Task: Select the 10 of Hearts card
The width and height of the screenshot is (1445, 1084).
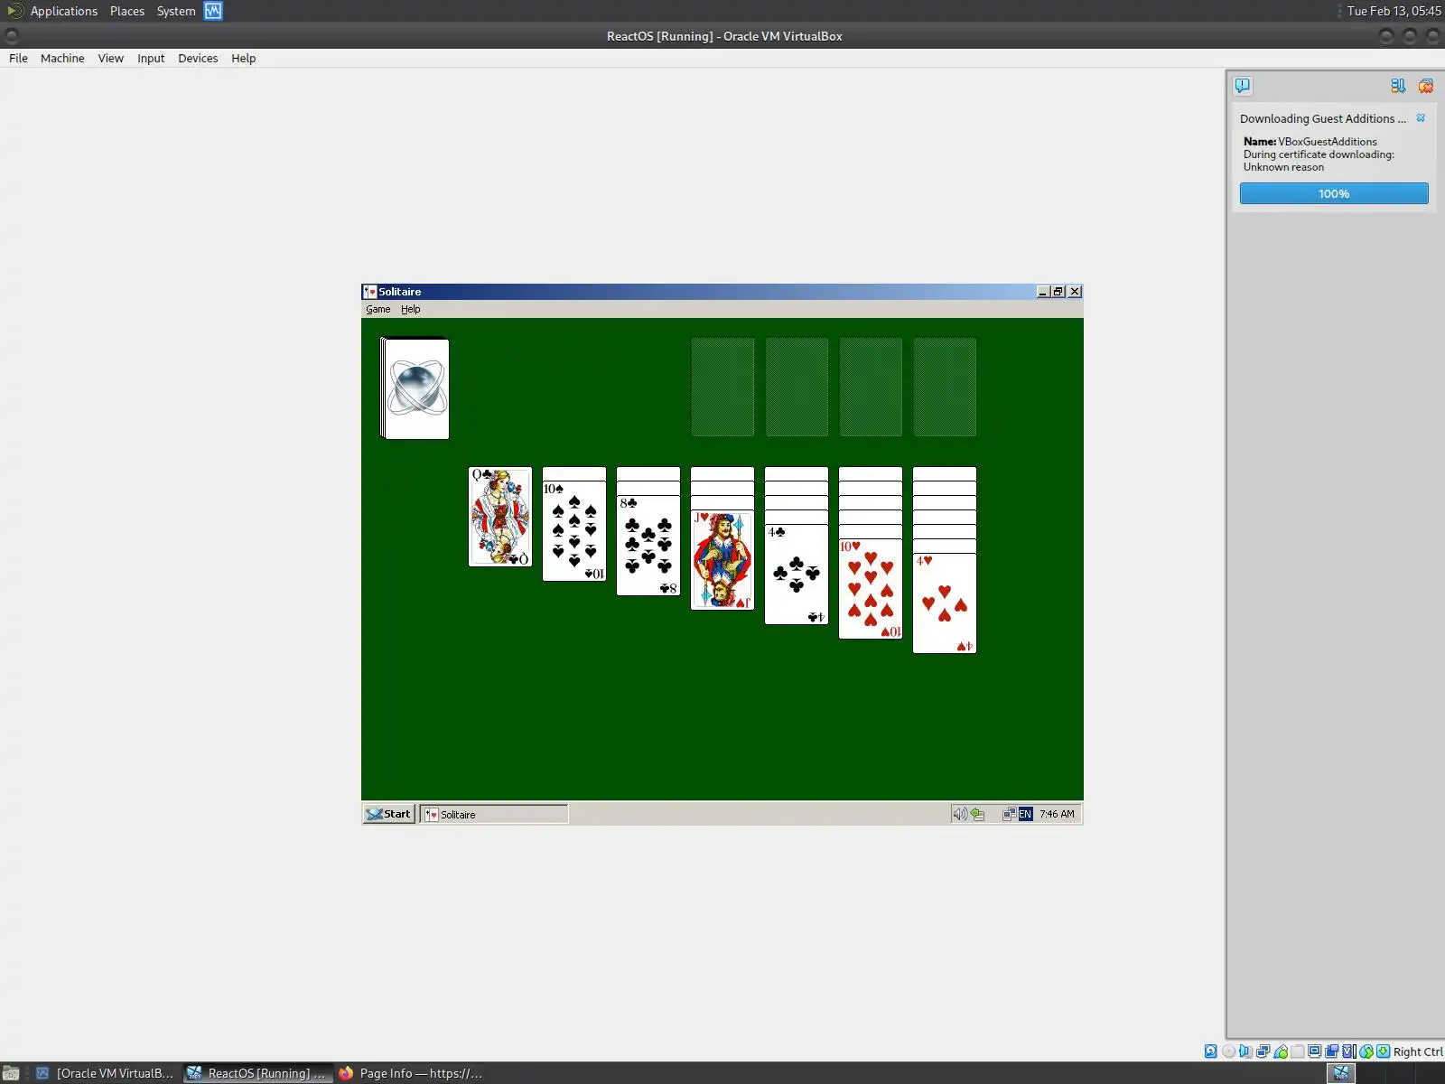Action: click(x=871, y=589)
